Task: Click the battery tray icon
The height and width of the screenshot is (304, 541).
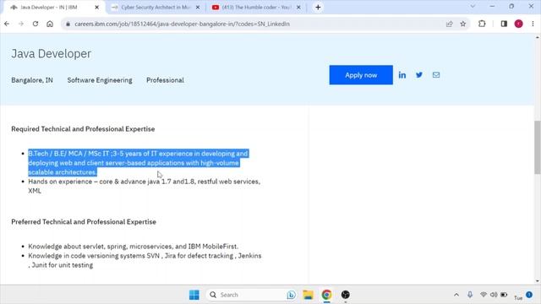Action: pos(504,295)
